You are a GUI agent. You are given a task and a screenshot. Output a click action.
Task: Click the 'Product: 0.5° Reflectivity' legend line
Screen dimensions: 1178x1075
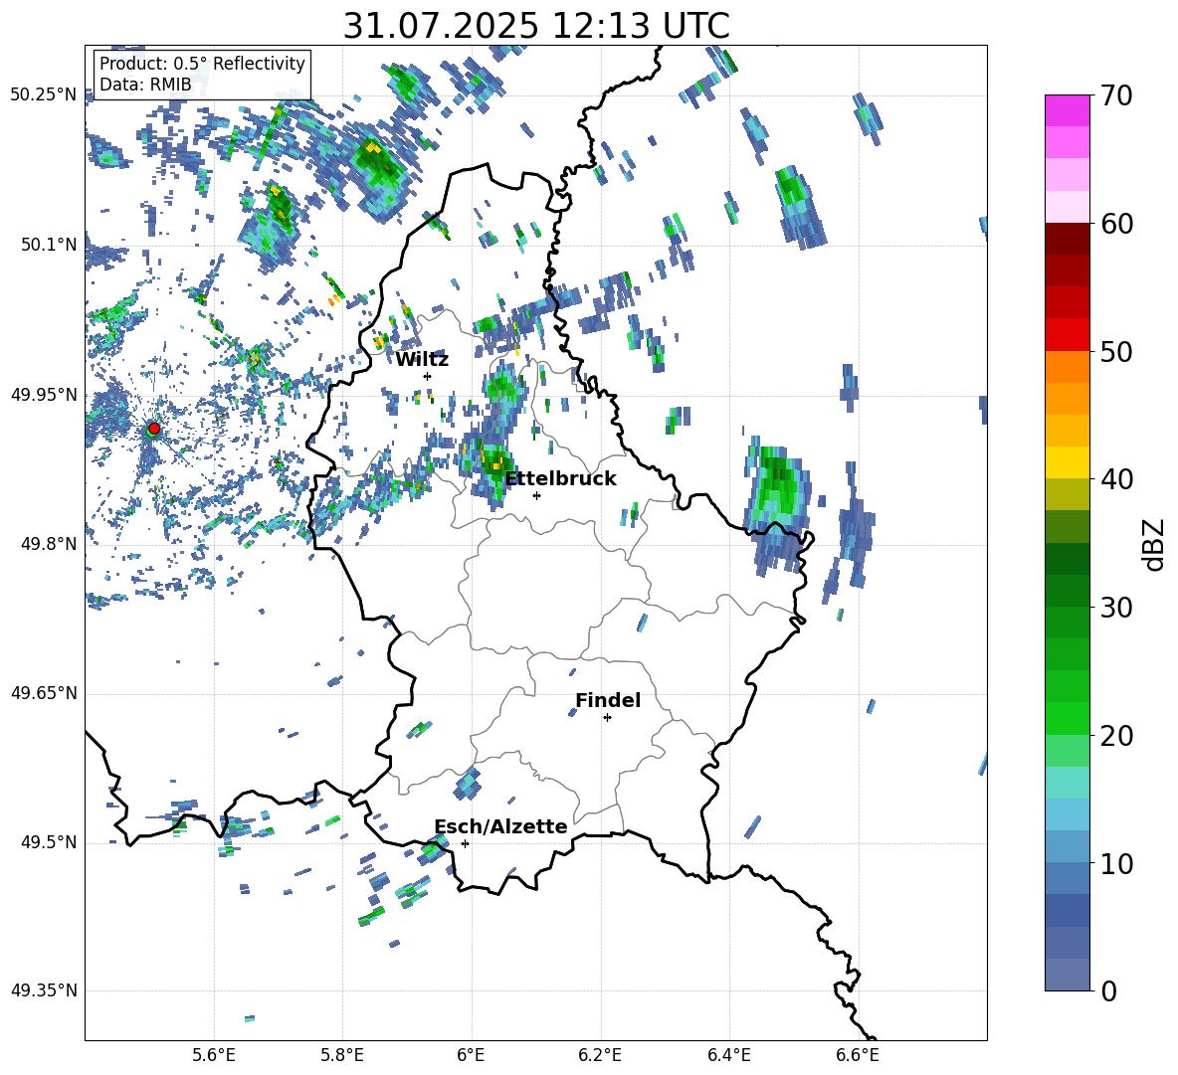pos(202,63)
